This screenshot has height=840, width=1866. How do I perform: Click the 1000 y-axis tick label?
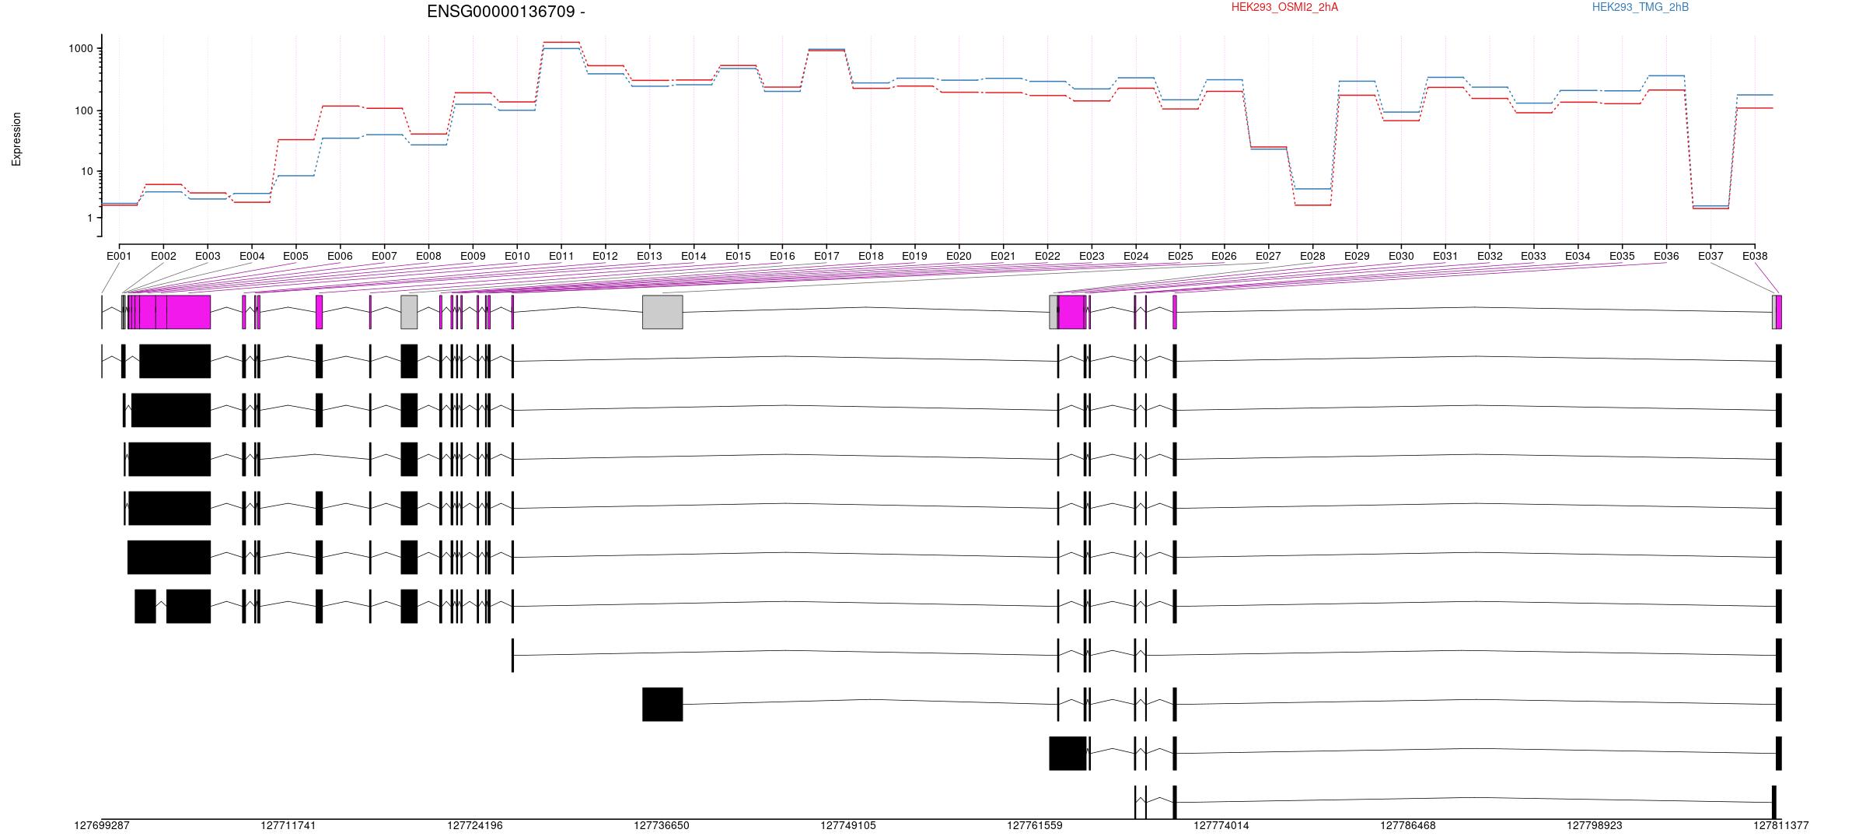click(x=80, y=48)
